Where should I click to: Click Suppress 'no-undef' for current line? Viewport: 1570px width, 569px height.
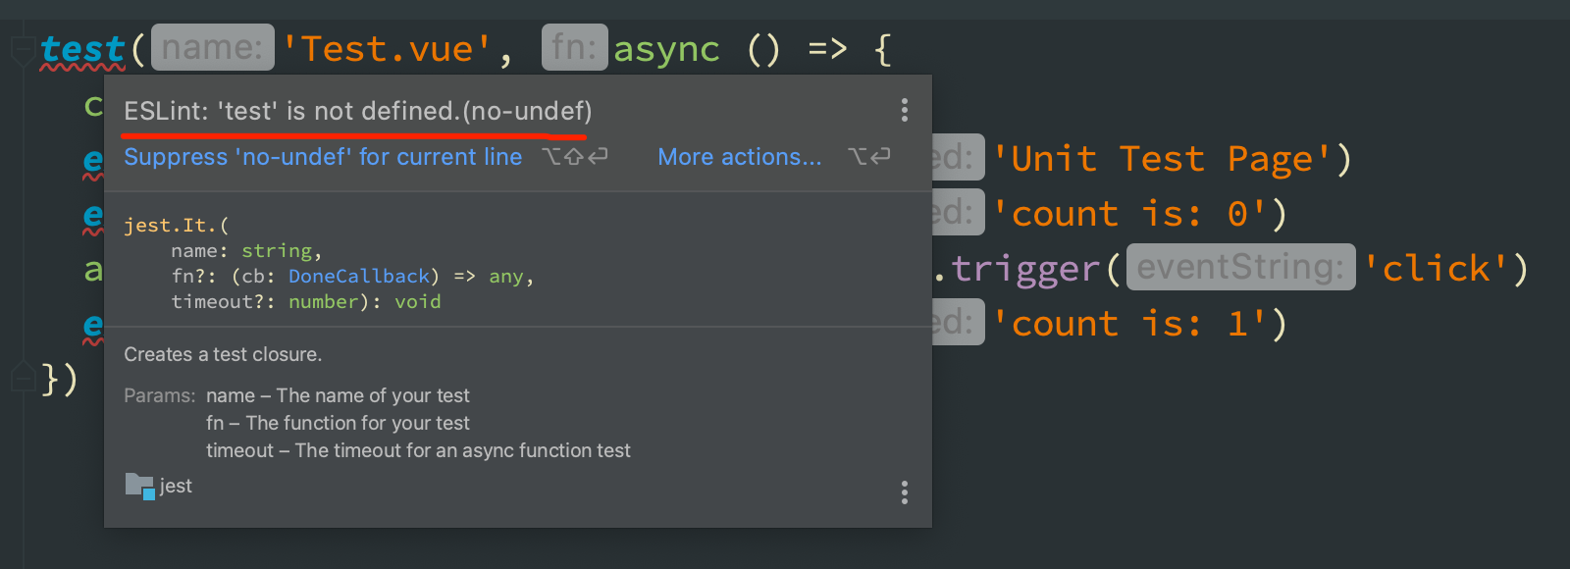pyautogui.click(x=323, y=157)
